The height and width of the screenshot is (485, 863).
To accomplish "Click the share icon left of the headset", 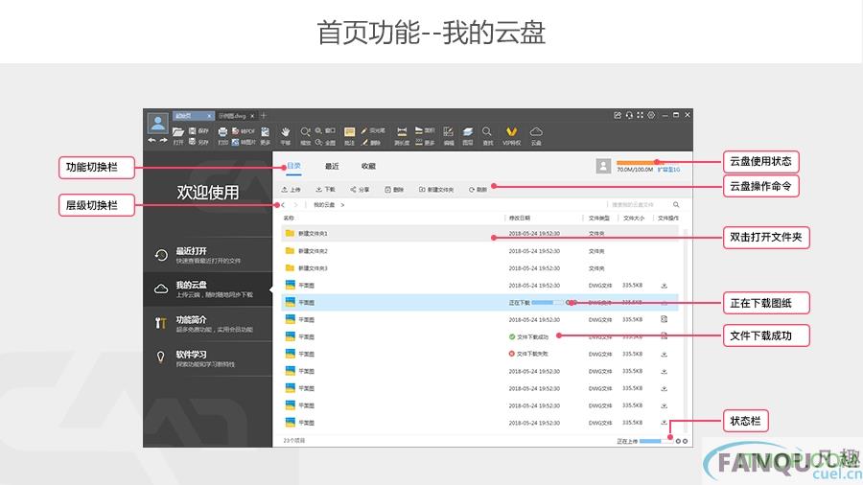I will [x=618, y=115].
